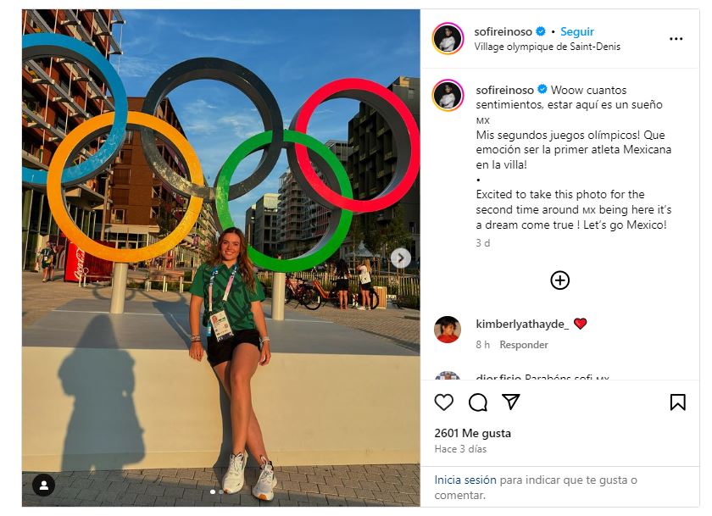
Task: Save the post with the bookmark icon
Action: point(677,402)
